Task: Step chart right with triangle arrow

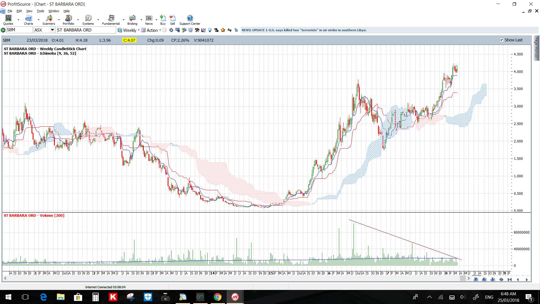Action: pyautogui.click(x=527, y=280)
